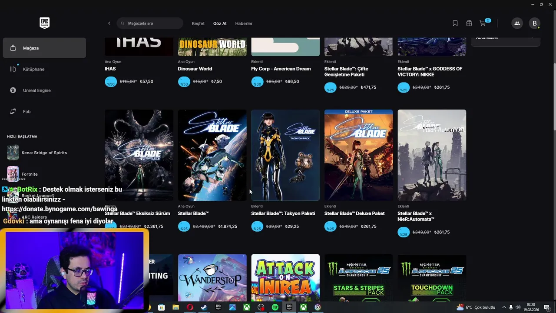Image resolution: width=556 pixels, height=313 pixels.
Task: Open Fly Corp - American Dream link
Action: tap(281, 69)
